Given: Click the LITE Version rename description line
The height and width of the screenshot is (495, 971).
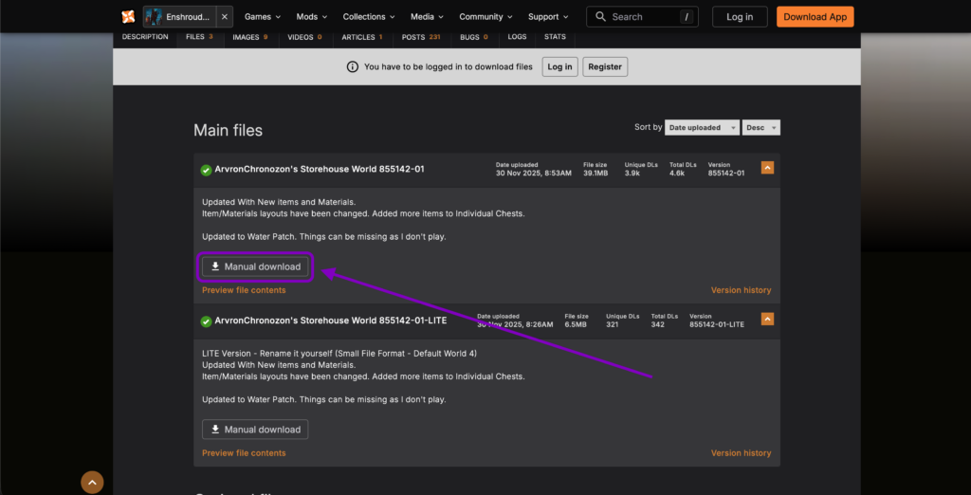Looking at the screenshot, I should click(339, 353).
